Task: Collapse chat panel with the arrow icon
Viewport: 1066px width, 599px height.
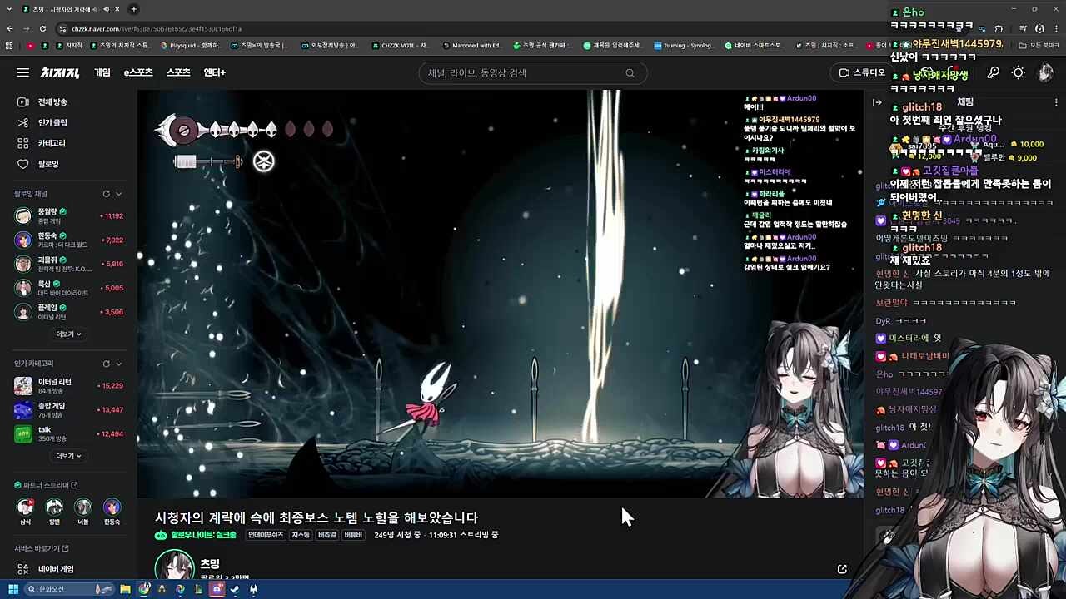Action: coord(877,102)
